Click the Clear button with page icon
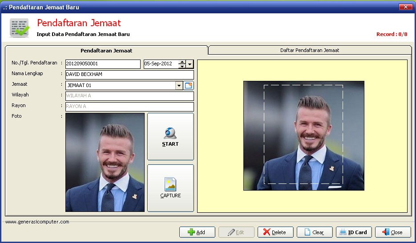This screenshot has width=416, height=243. click(x=314, y=232)
